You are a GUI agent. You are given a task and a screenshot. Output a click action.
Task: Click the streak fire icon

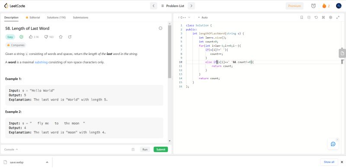click(x=324, y=6)
